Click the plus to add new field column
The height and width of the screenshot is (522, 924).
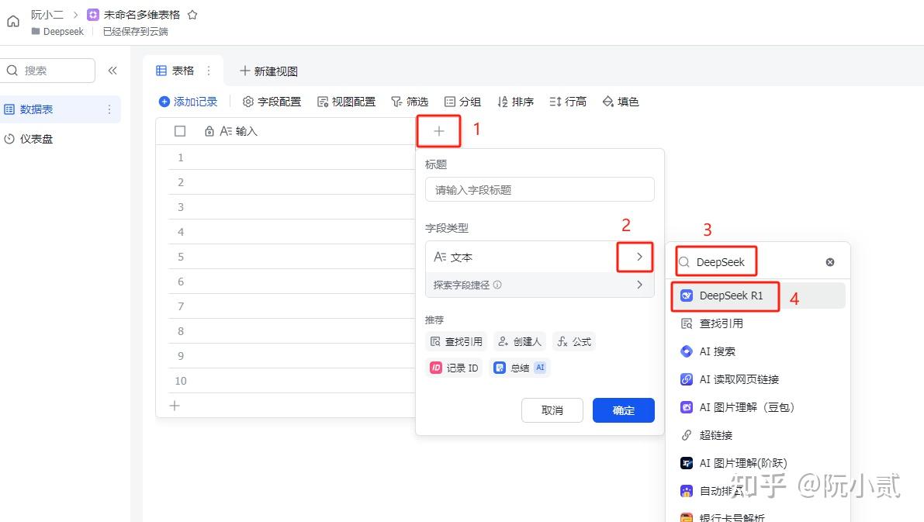coord(439,131)
